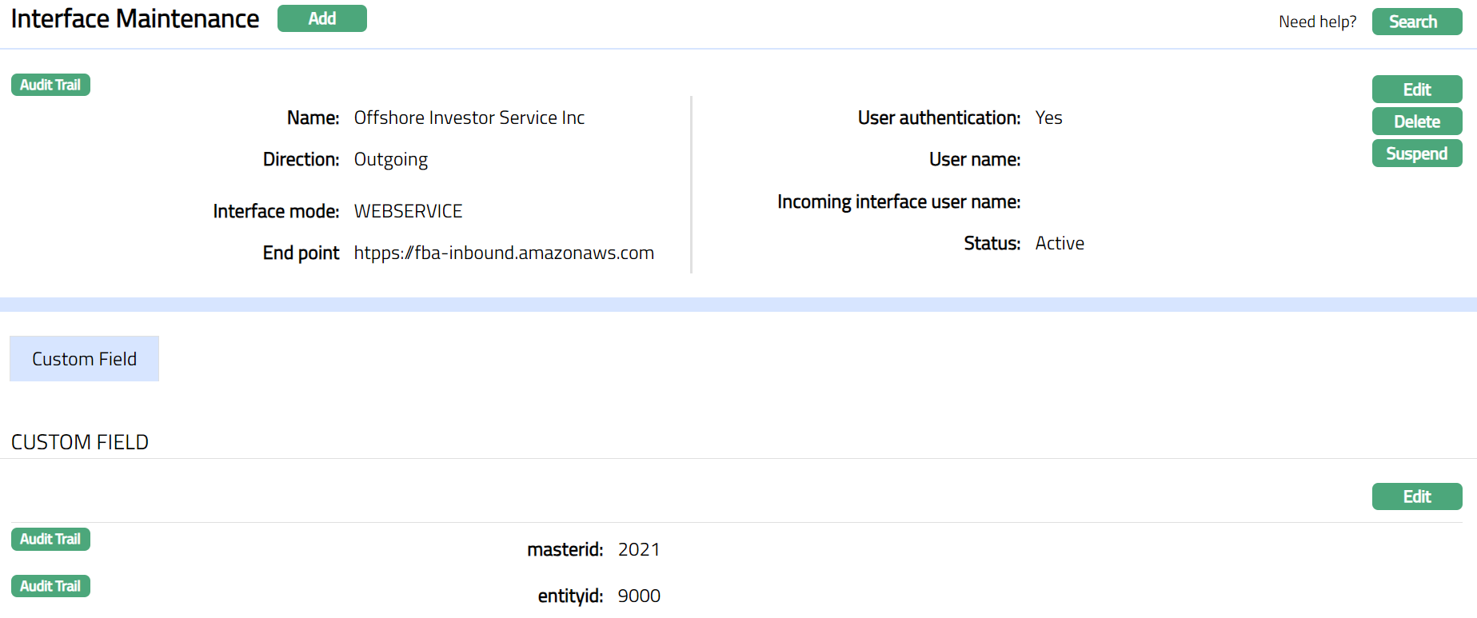Click the Outgoing direction value
Screen dimensions: 1477x618
pyautogui.click(x=391, y=159)
